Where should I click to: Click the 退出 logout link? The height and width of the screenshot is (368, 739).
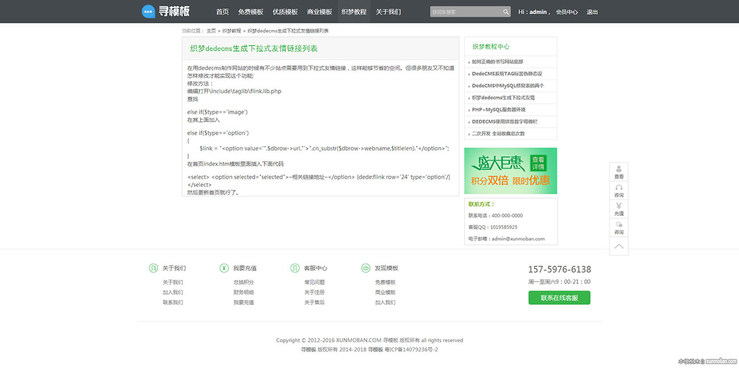click(592, 12)
